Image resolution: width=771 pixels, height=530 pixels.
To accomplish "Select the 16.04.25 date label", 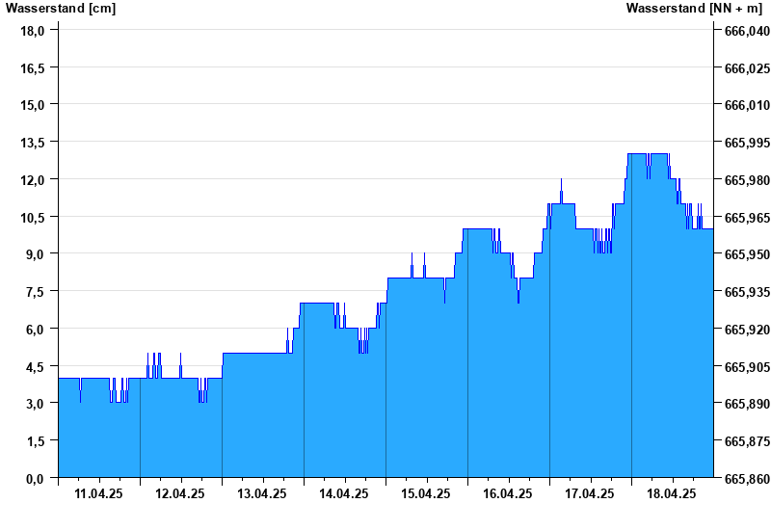I will (x=508, y=494).
